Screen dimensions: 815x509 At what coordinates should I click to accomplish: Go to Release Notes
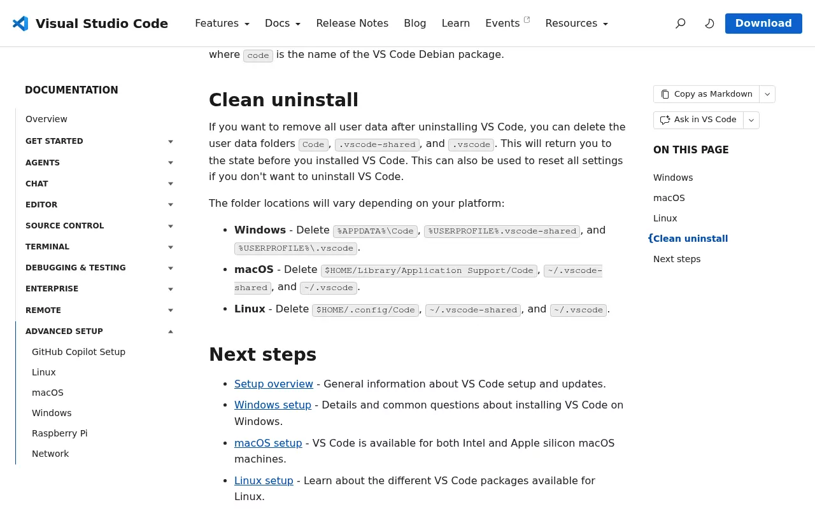352,24
